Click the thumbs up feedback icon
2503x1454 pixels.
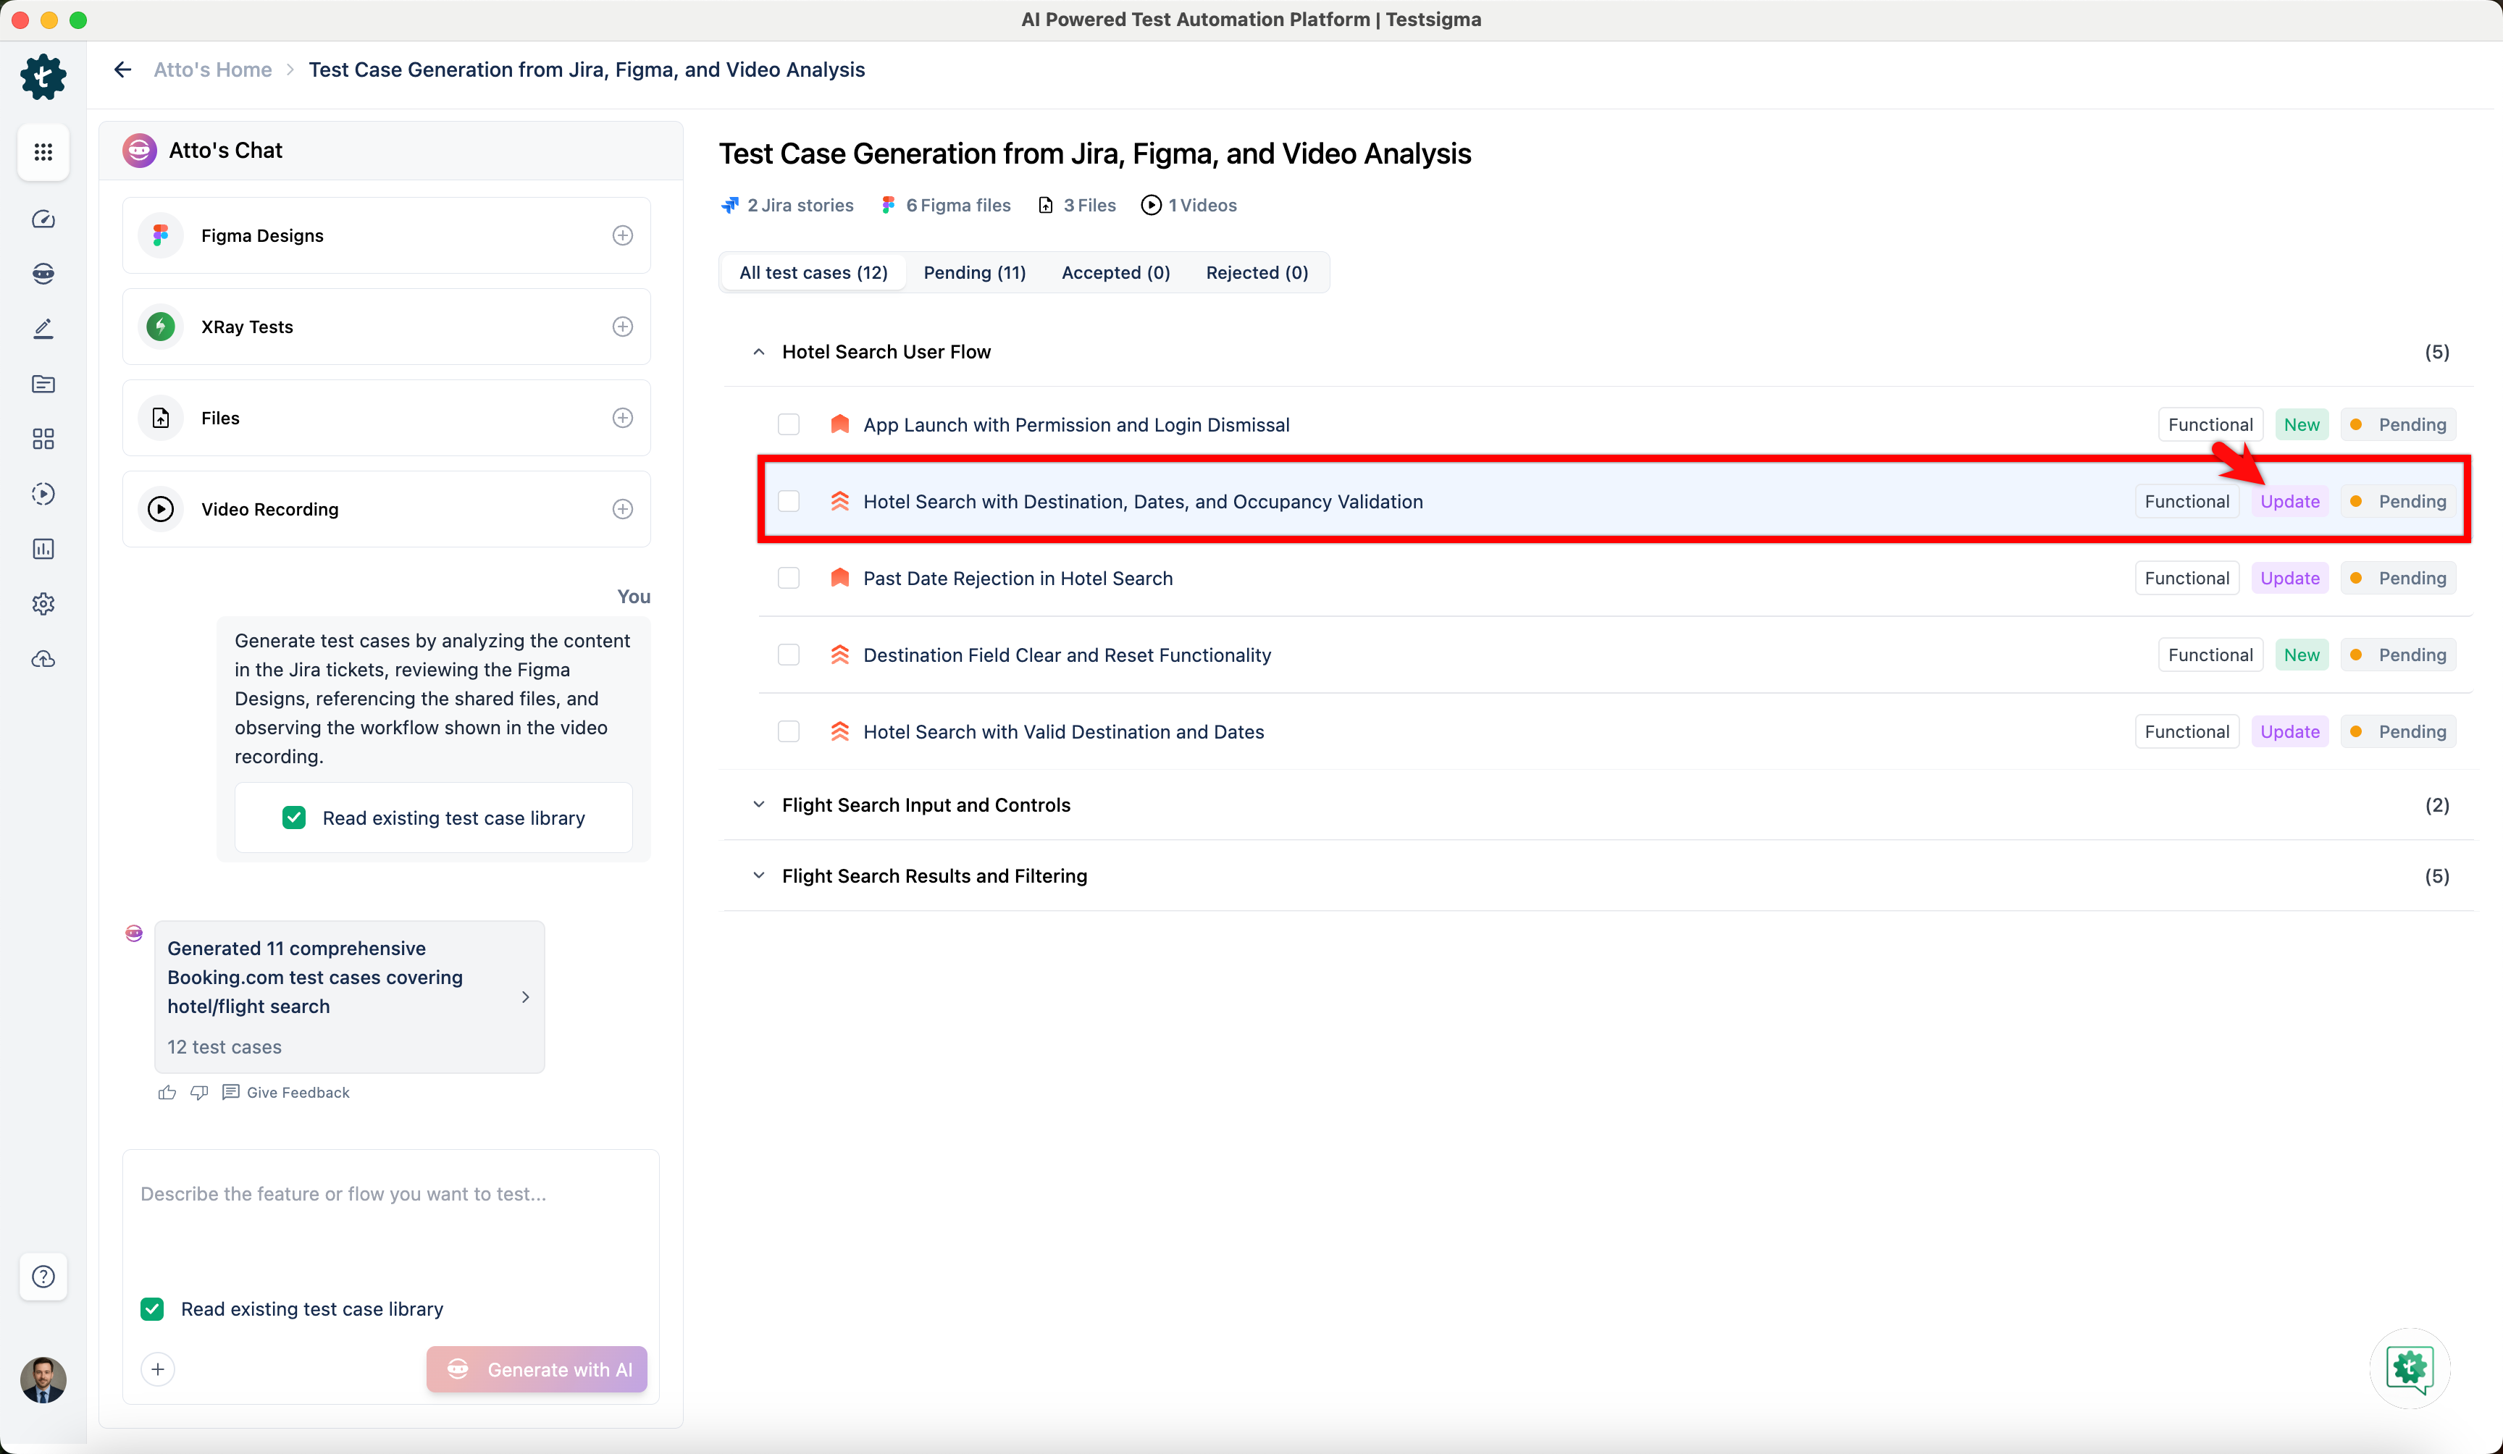pyautogui.click(x=167, y=1093)
